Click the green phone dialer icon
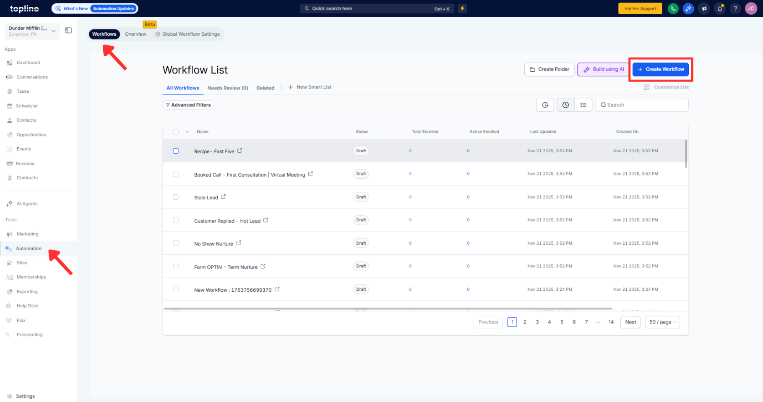This screenshot has width=763, height=402. click(673, 8)
